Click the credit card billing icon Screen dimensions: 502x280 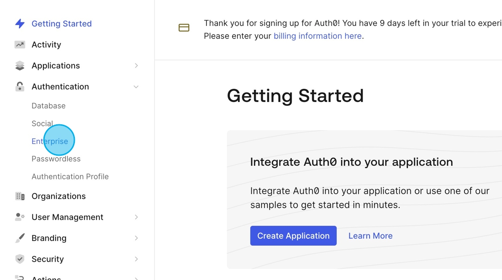[184, 28]
